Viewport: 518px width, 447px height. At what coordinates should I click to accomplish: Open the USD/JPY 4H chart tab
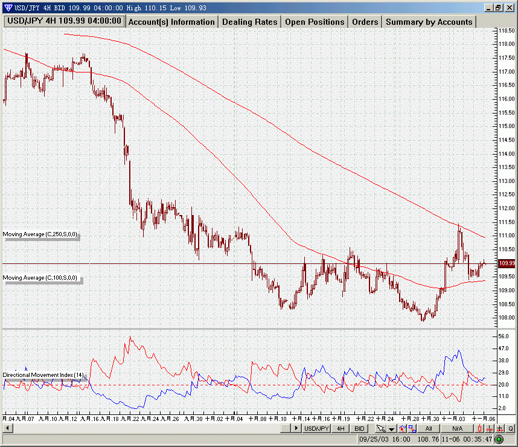(65, 21)
